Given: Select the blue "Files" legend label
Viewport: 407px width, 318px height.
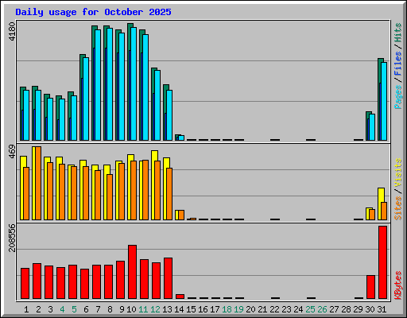Looking at the screenshot, I should point(398,63).
